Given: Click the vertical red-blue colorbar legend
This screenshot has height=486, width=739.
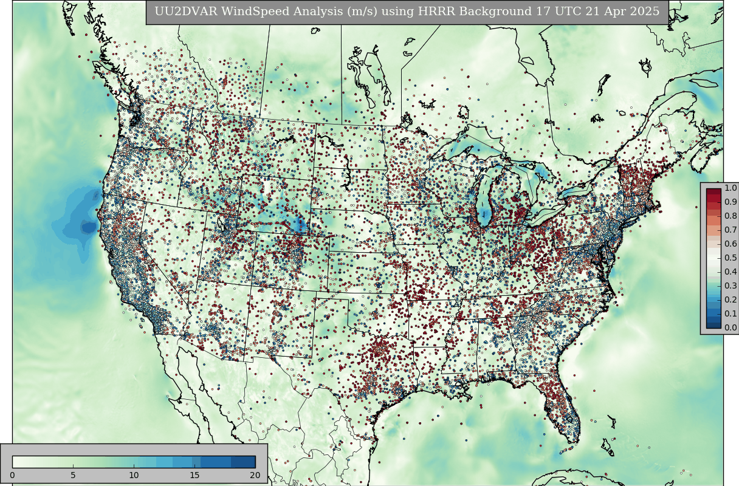Looking at the screenshot, I should point(713,258).
